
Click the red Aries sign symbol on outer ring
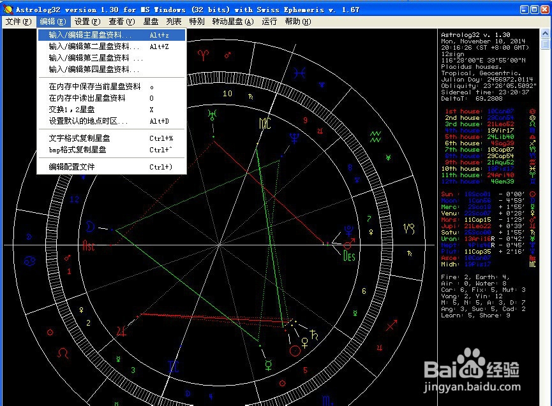(203, 55)
